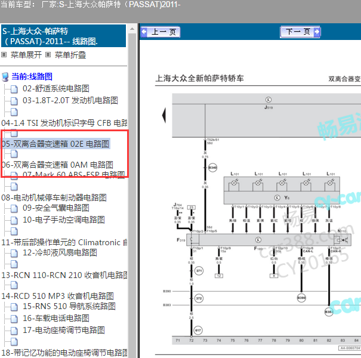Open 02-舒适系统电路图
The image size is (361, 358).
(56, 88)
